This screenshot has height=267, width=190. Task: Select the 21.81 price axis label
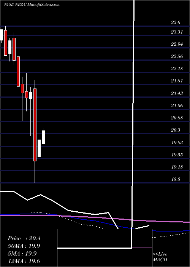177,81
